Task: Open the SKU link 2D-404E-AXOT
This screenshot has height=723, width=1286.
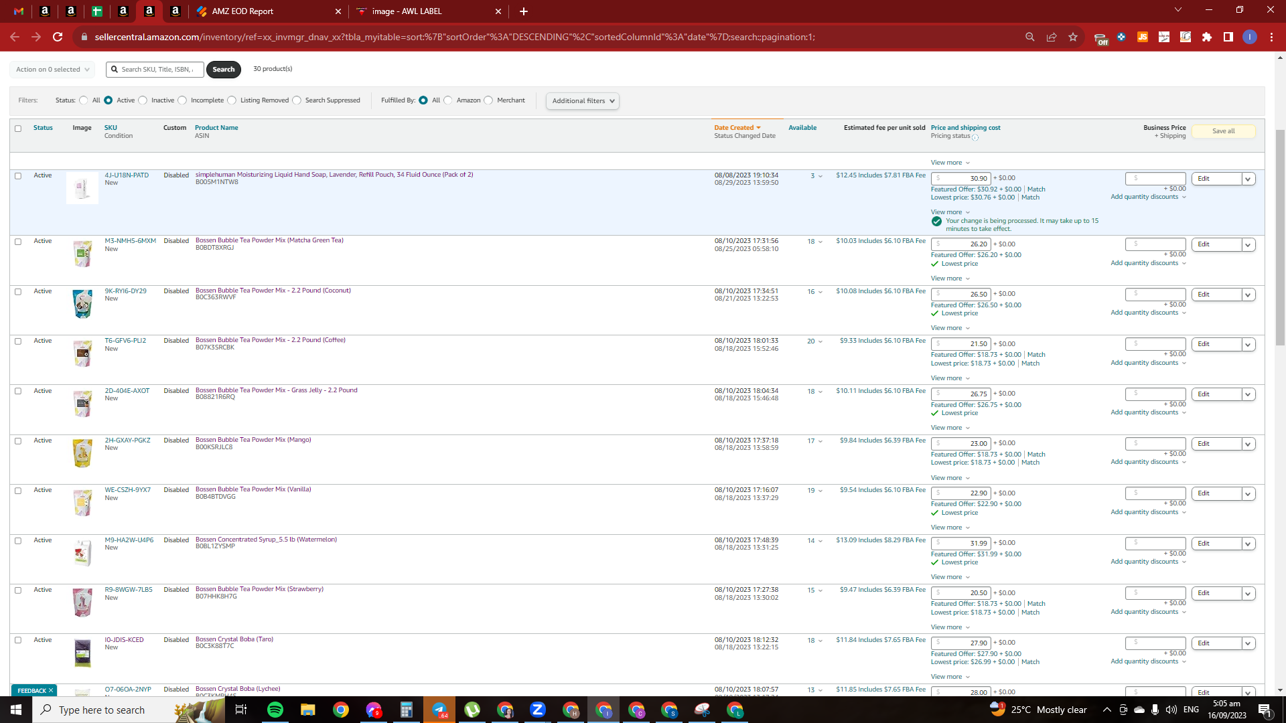Action: (x=127, y=391)
